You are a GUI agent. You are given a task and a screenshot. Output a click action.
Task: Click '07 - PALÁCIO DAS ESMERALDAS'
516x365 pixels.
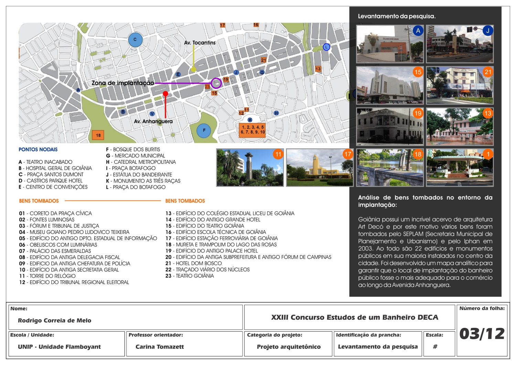click(x=55, y=251)
